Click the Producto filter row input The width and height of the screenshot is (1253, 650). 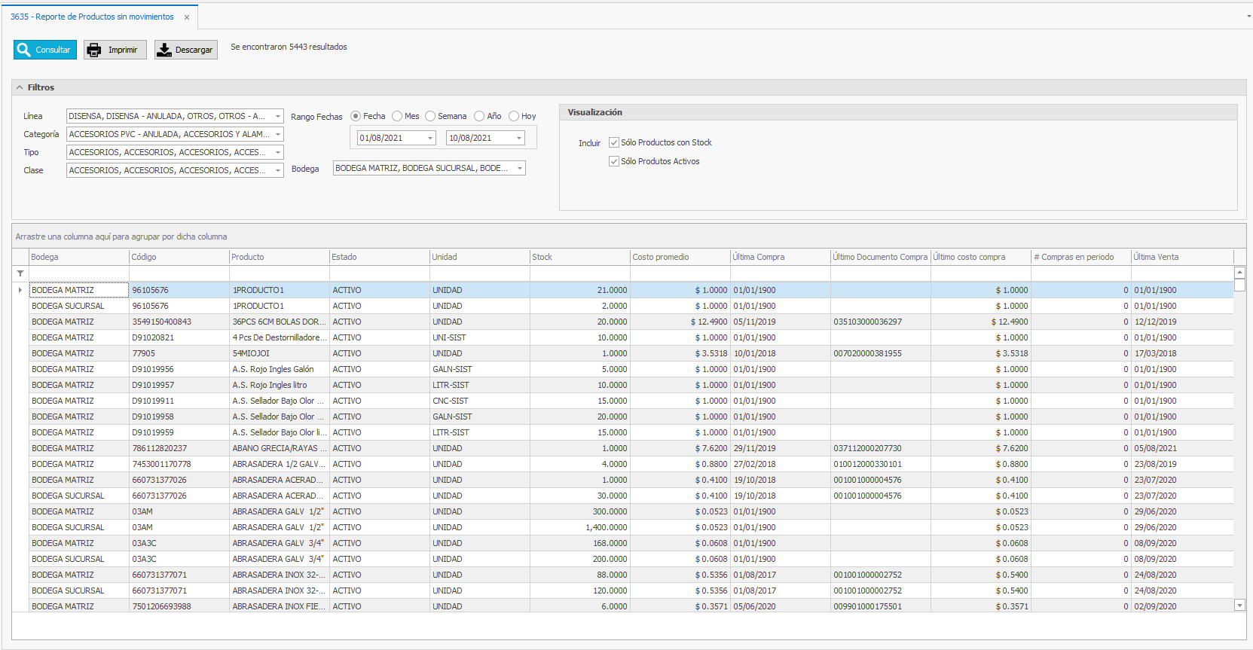[279, 273]
